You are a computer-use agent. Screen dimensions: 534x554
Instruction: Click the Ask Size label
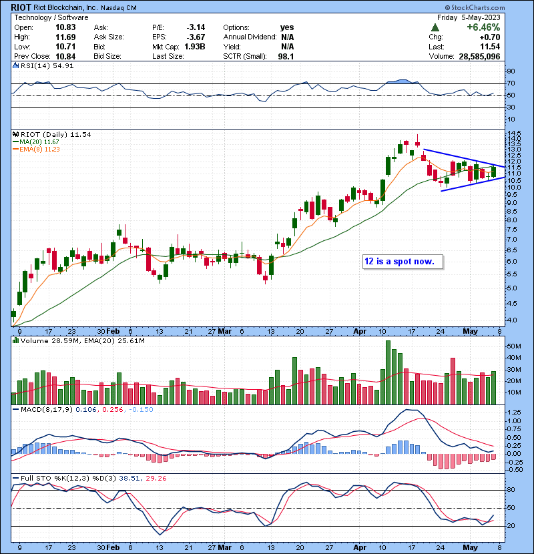click(109, 37)
